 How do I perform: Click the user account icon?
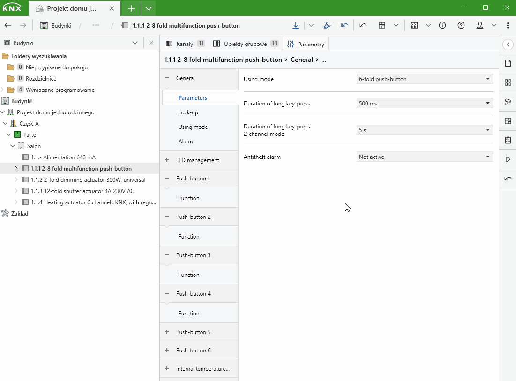click(x=480, y=25)
